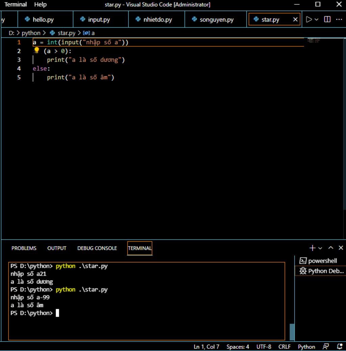Run Python file with play button

[309, 20]
